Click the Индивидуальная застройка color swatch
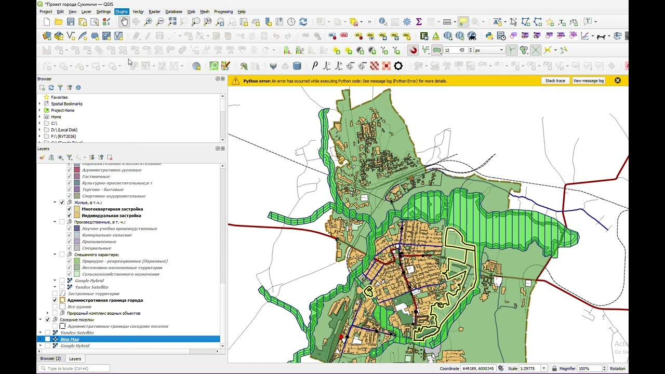This screenshot has width=665, height=374. coord(77,216)
